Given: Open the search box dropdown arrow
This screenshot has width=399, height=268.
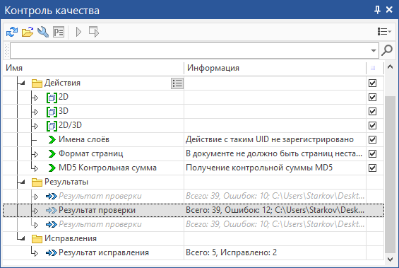Looking at the screenshot, I should 374,50.
